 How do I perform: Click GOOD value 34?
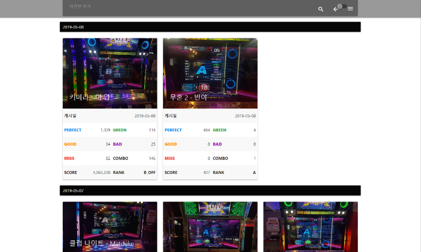(108, 144)
